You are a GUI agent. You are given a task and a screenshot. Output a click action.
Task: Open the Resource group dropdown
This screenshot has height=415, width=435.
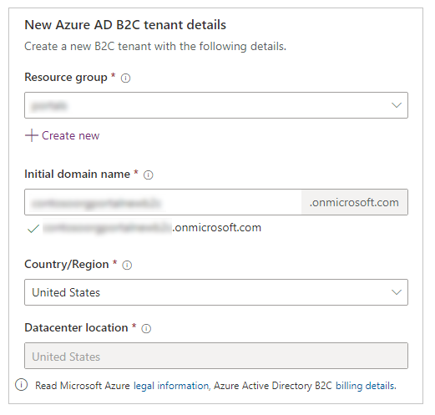coord(216,105)
